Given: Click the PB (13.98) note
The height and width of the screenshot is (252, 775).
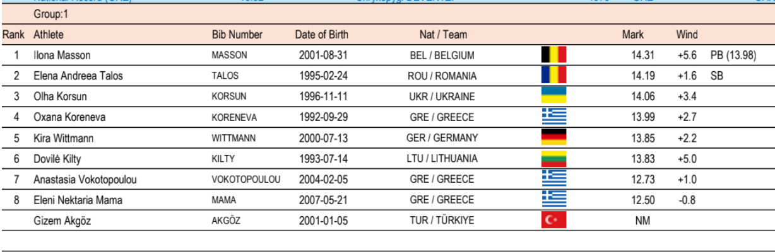Looking at the screenshot, I should [x=733, y=55].
